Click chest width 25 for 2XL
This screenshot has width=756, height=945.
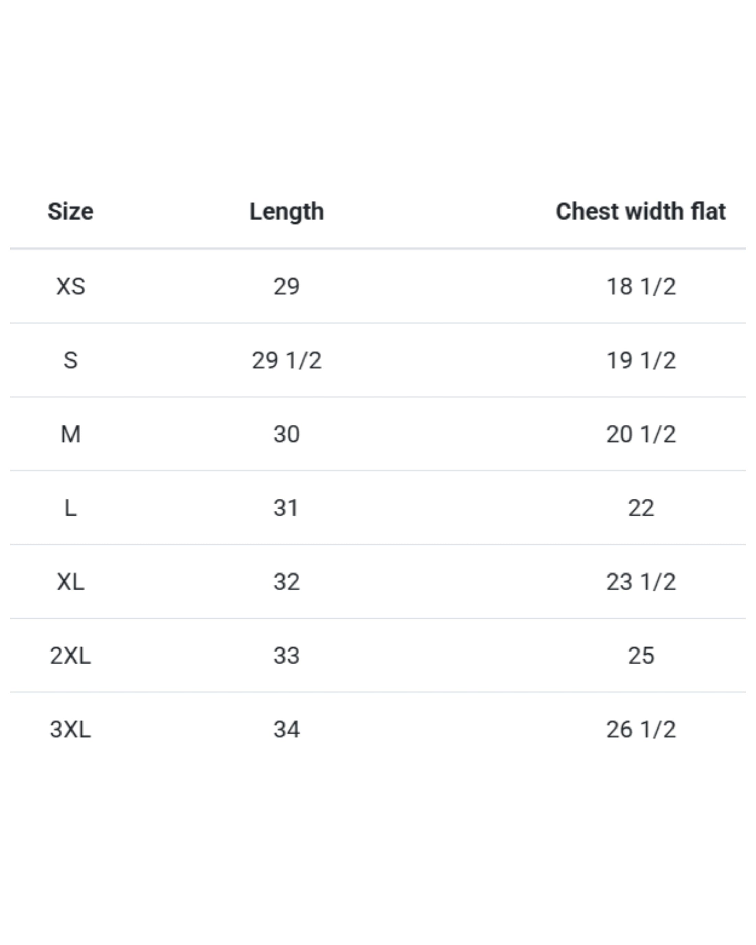641,656
